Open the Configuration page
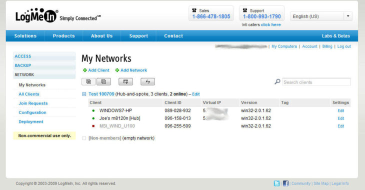 32,112
